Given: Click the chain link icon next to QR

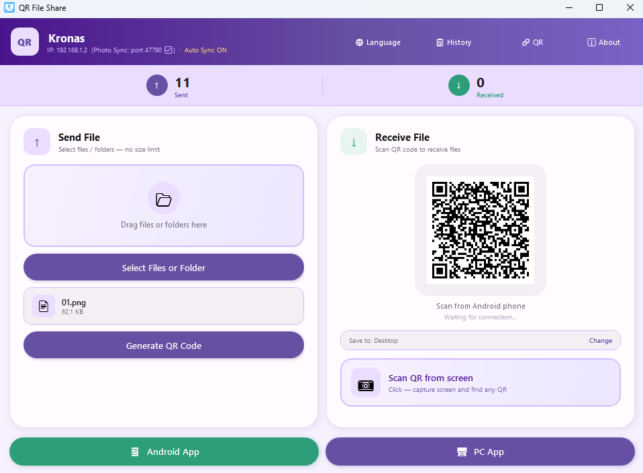Looking at the screenshot, I should tap(526, 42).
